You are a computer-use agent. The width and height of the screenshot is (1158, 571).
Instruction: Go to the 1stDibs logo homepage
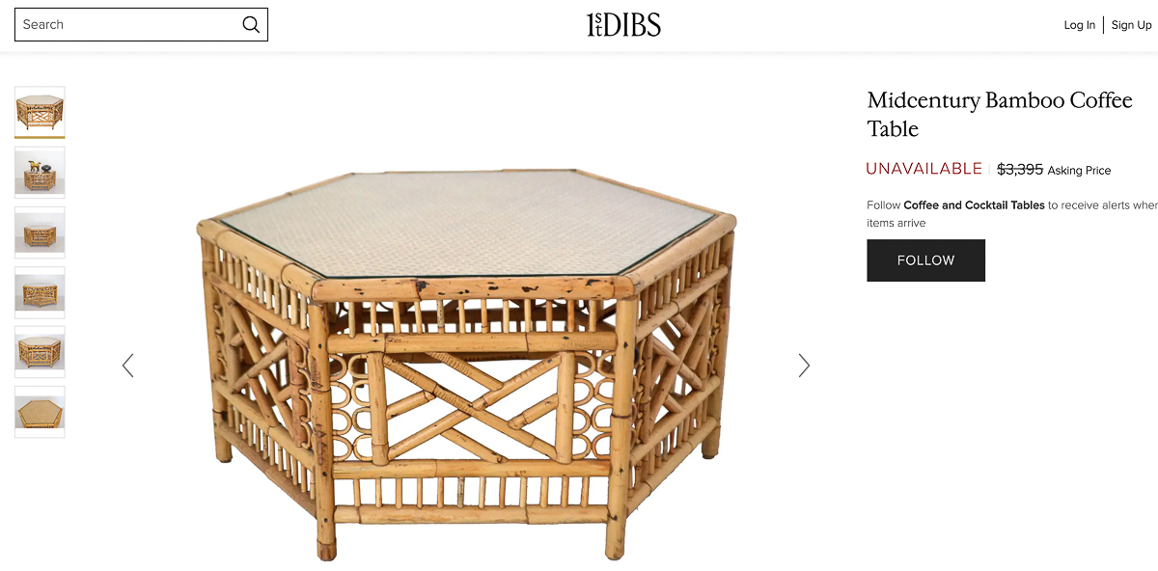click(x=623, y=25)
